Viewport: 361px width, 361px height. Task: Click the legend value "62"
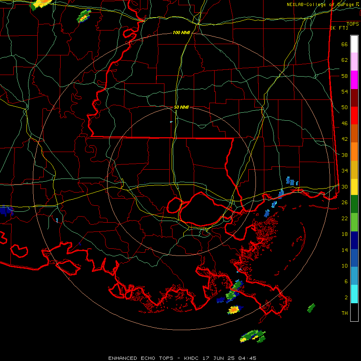coord(345,60)
